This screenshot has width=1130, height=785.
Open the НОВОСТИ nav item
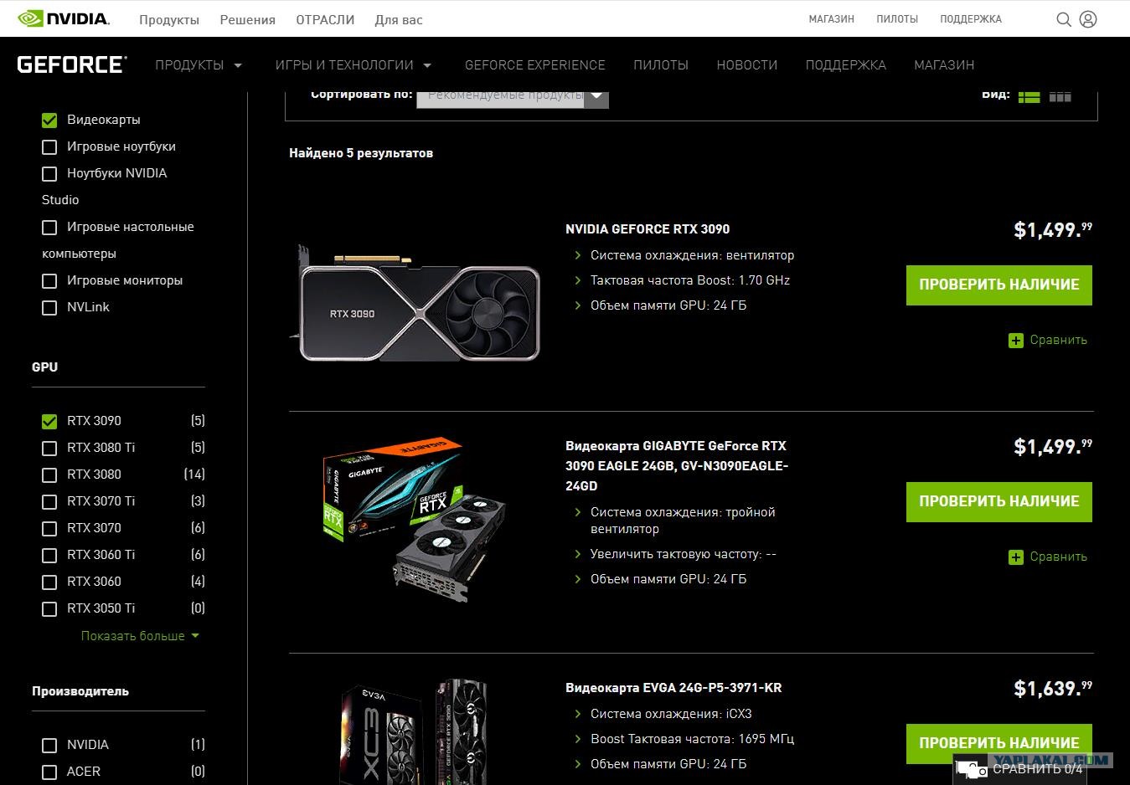[747, 65]
